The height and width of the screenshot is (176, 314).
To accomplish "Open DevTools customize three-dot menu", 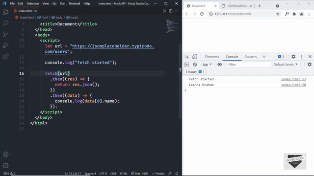I will click(302, 57).
